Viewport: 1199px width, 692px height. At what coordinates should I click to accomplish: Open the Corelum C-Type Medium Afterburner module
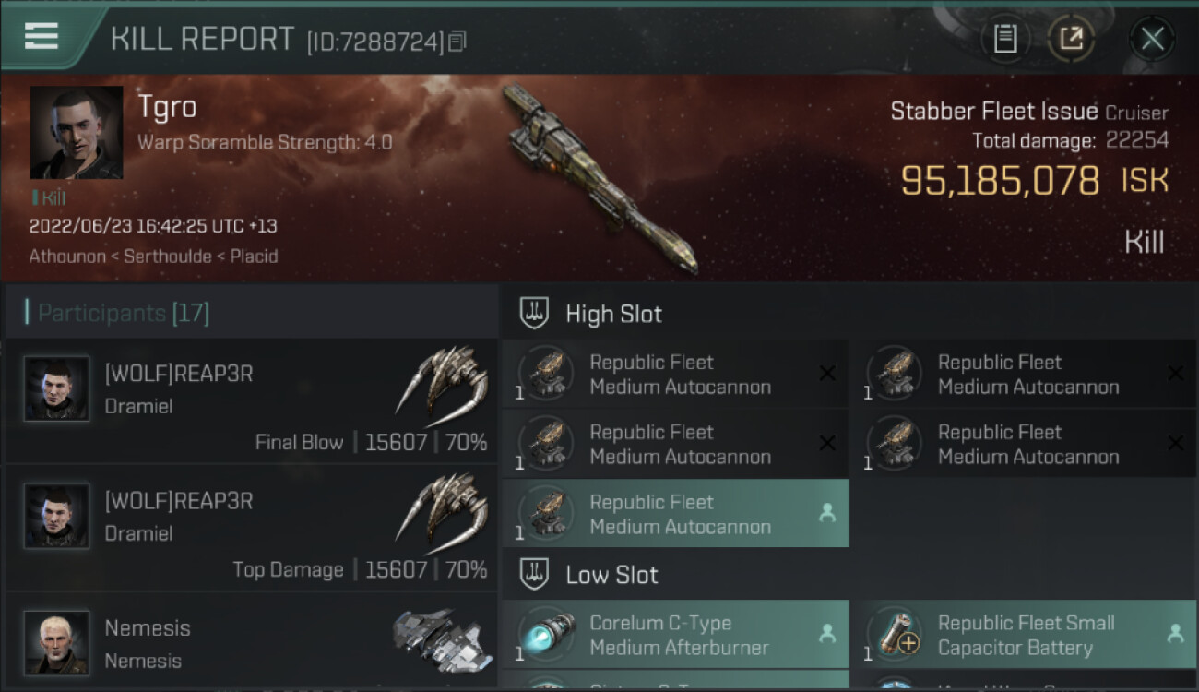tap(675, 635)
